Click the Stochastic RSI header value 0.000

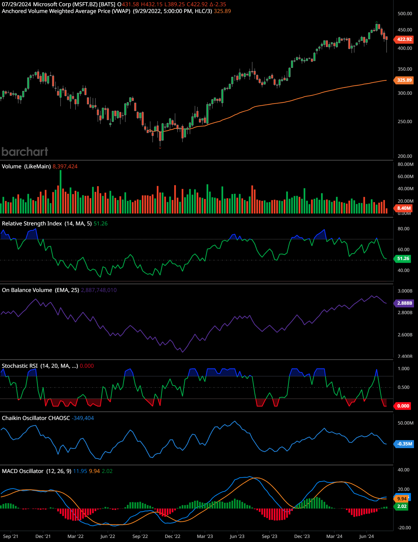click(x=87, y=366)
